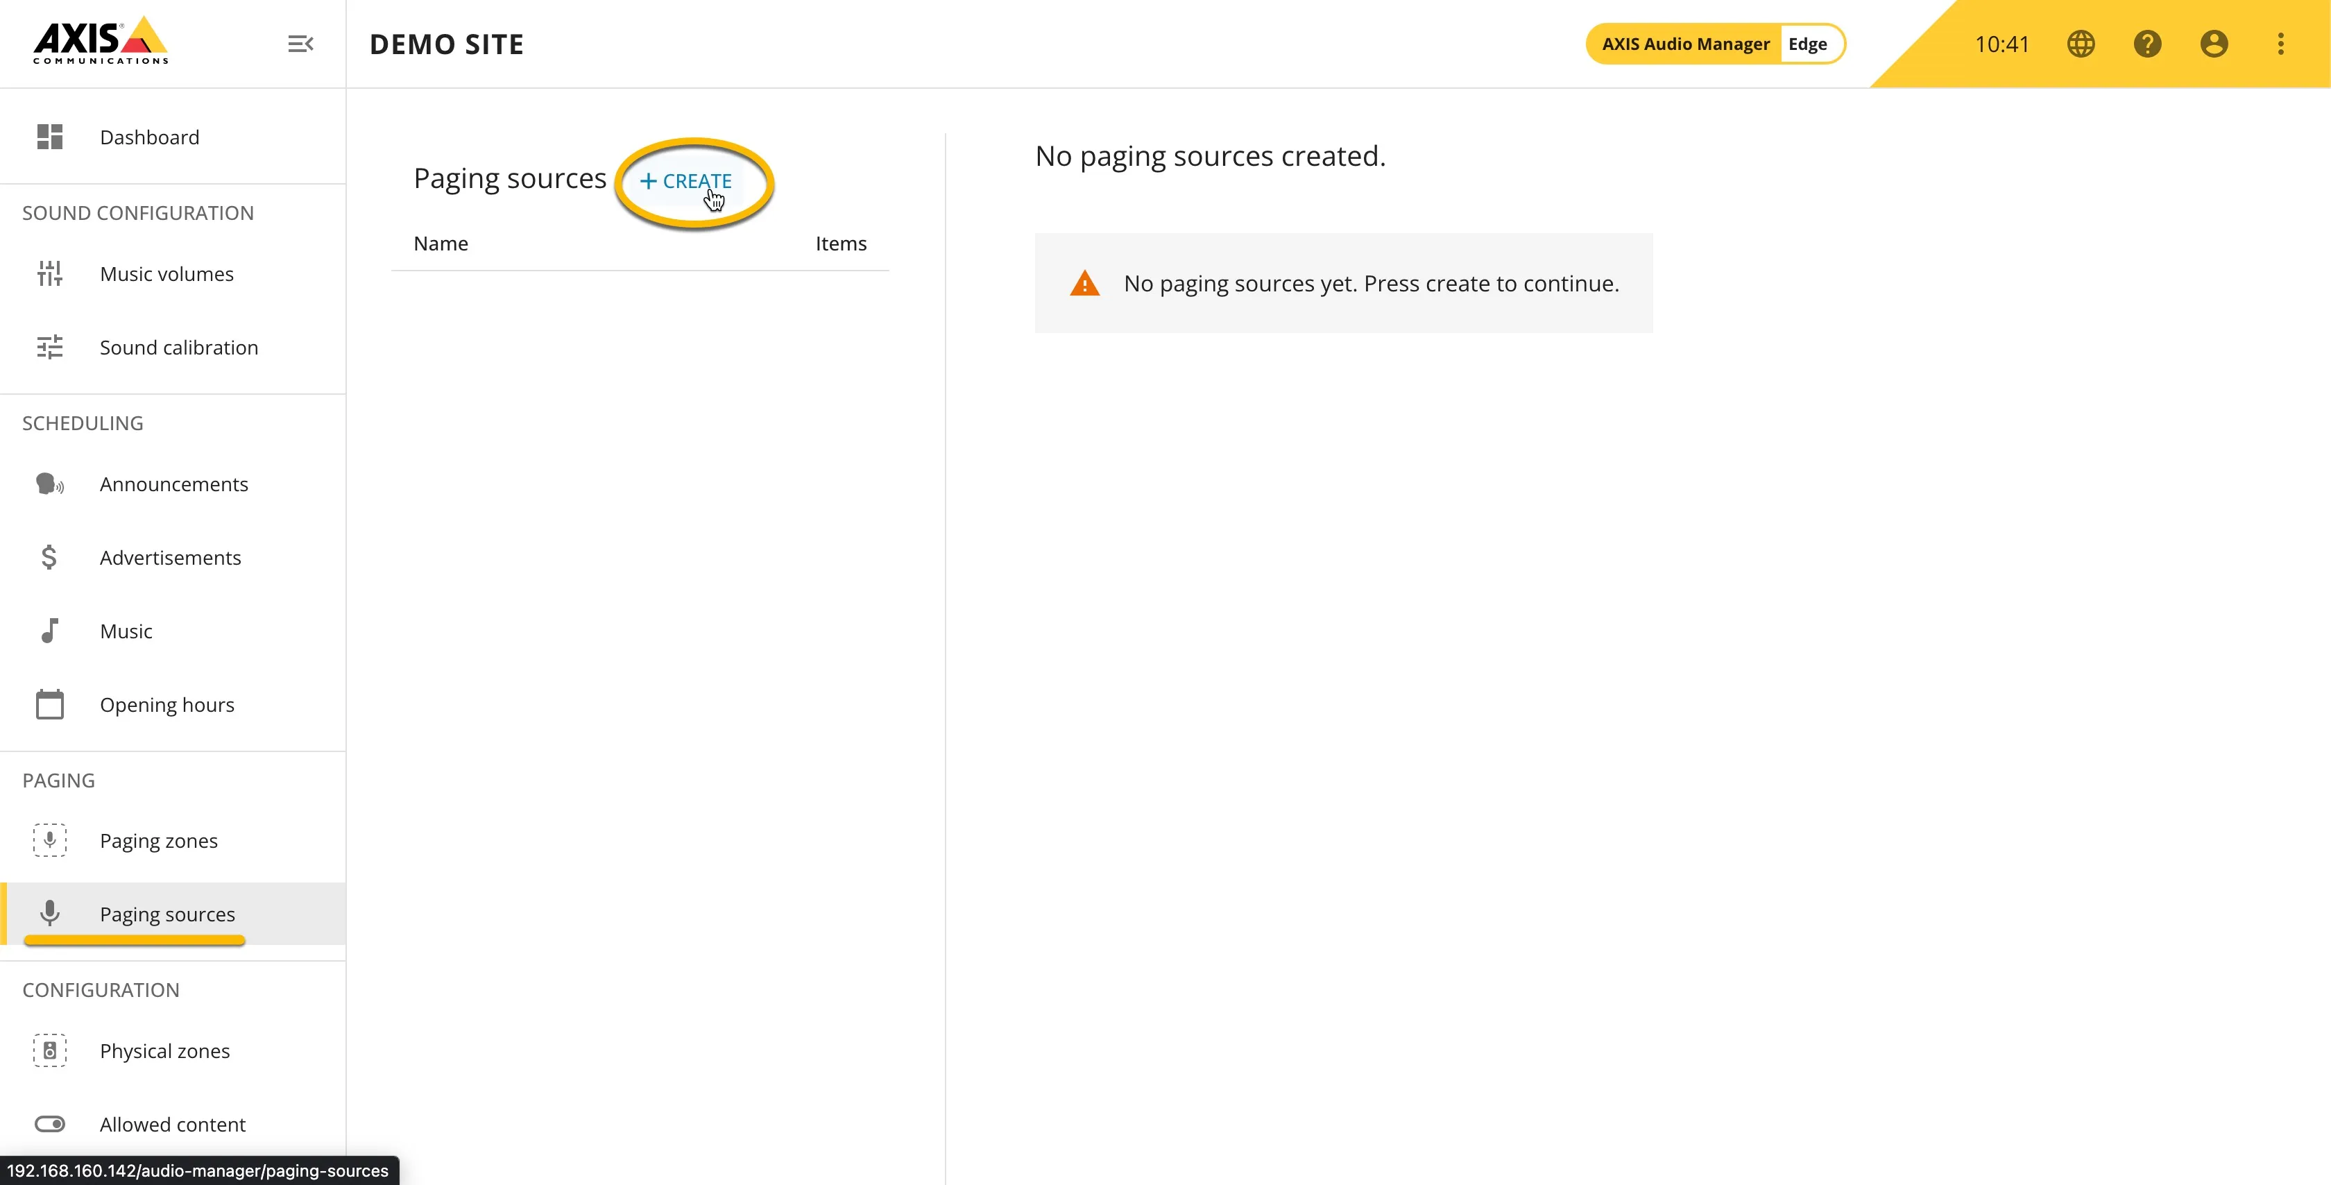This screenshot has width=2331, height=1185.
Task: Click the Music note icon
Action: click(x=50, y=631)
